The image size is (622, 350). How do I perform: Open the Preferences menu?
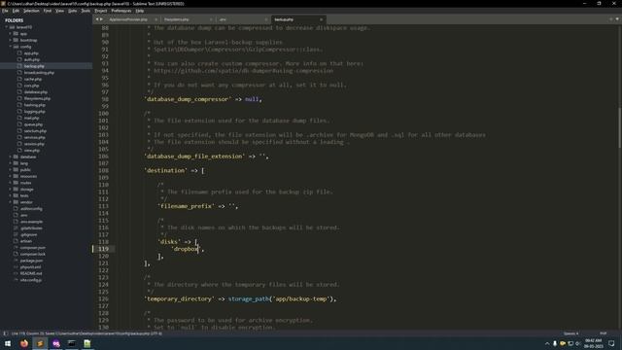pos(121,11)
